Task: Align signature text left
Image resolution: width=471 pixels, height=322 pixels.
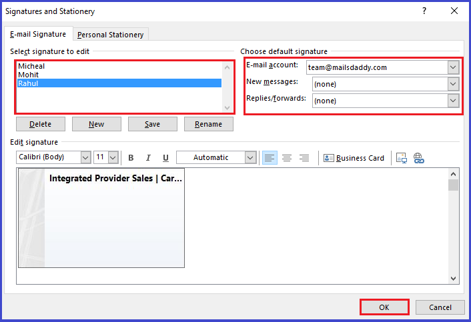Action: point(270,158)
